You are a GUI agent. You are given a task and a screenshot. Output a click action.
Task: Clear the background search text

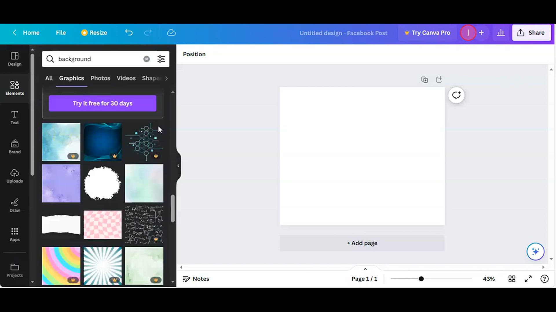point(147,59)
